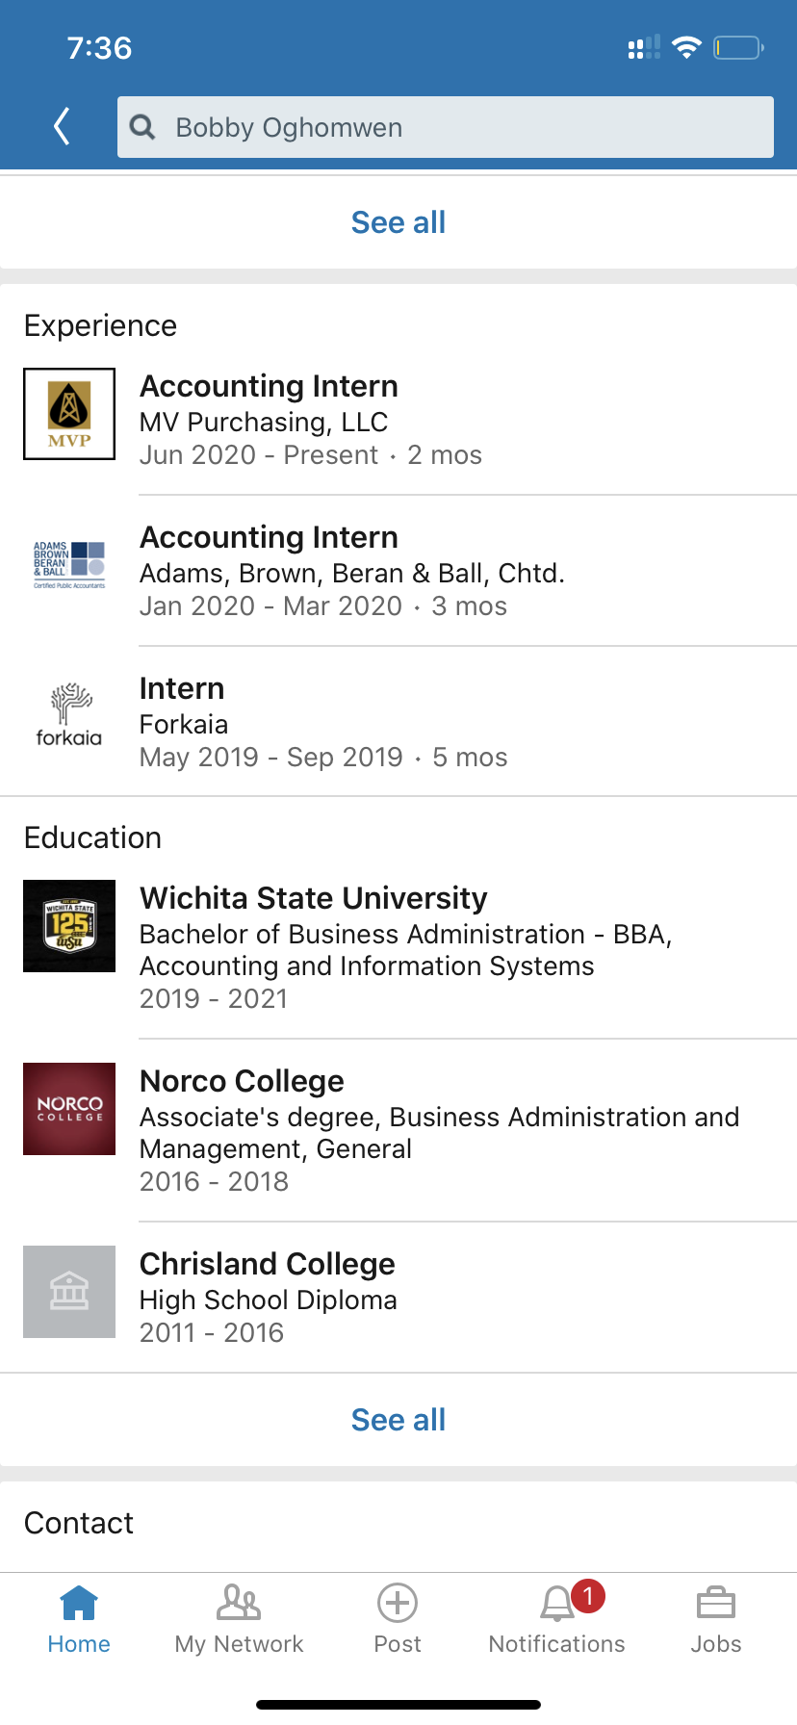Viewport: 797px width, 1725px height.
Task: Tap the search magnifier icon
Action: [x=142, y=127]
